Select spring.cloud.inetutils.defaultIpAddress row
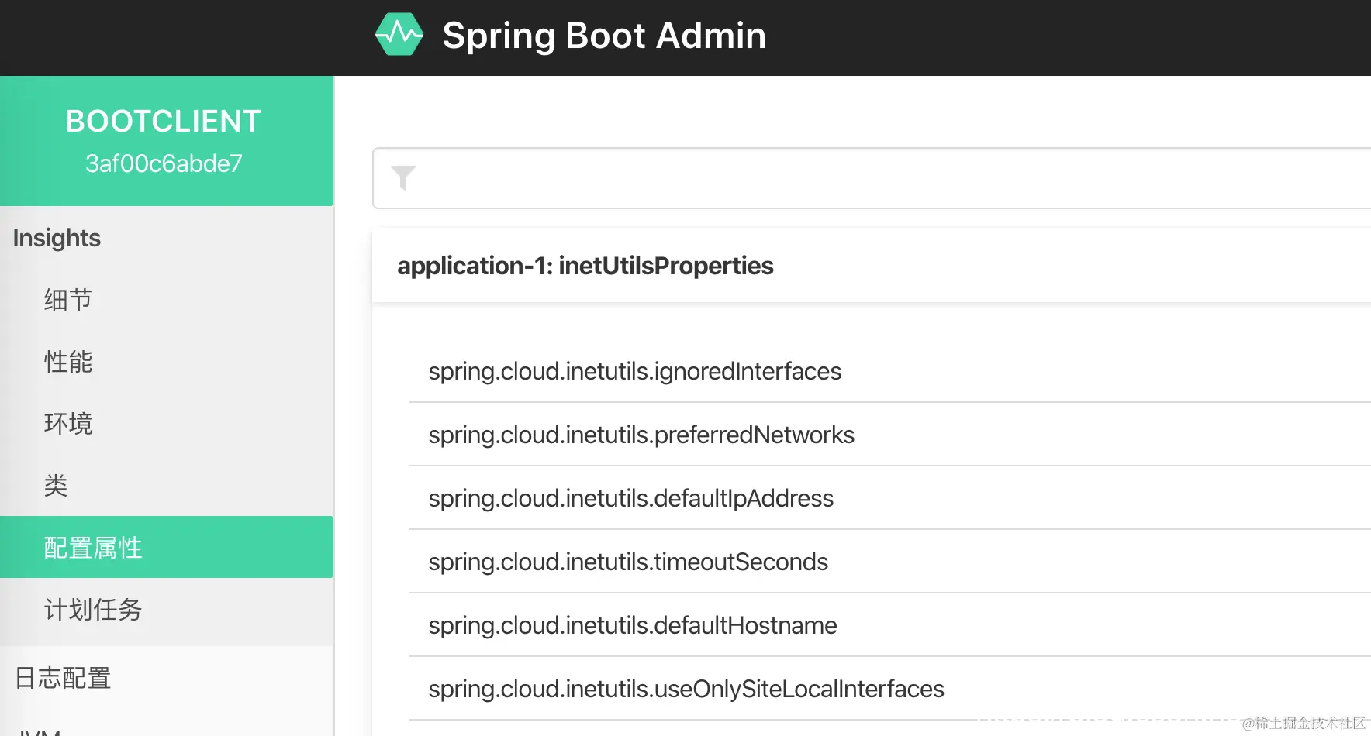The height and width of the screenshot is (736, 1371). point(890,498)
